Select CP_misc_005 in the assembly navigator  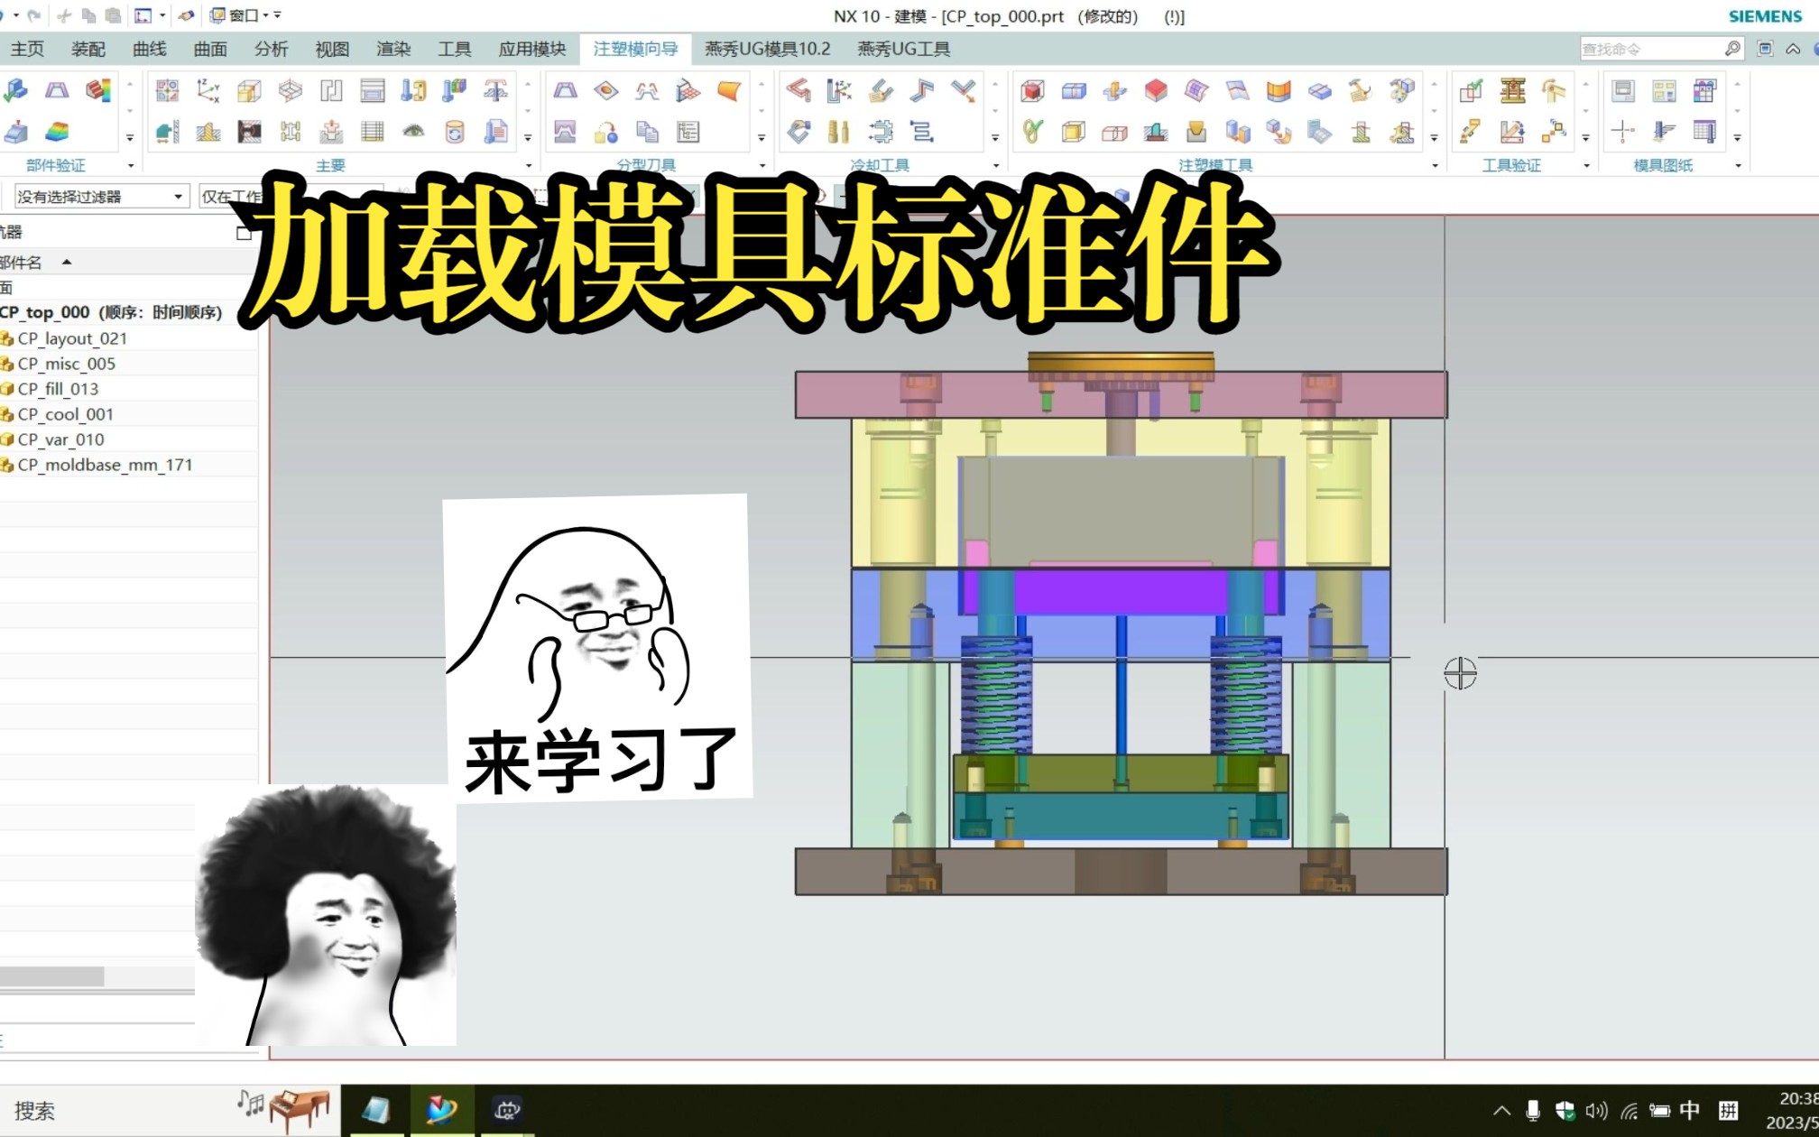[x=67, y=364]
